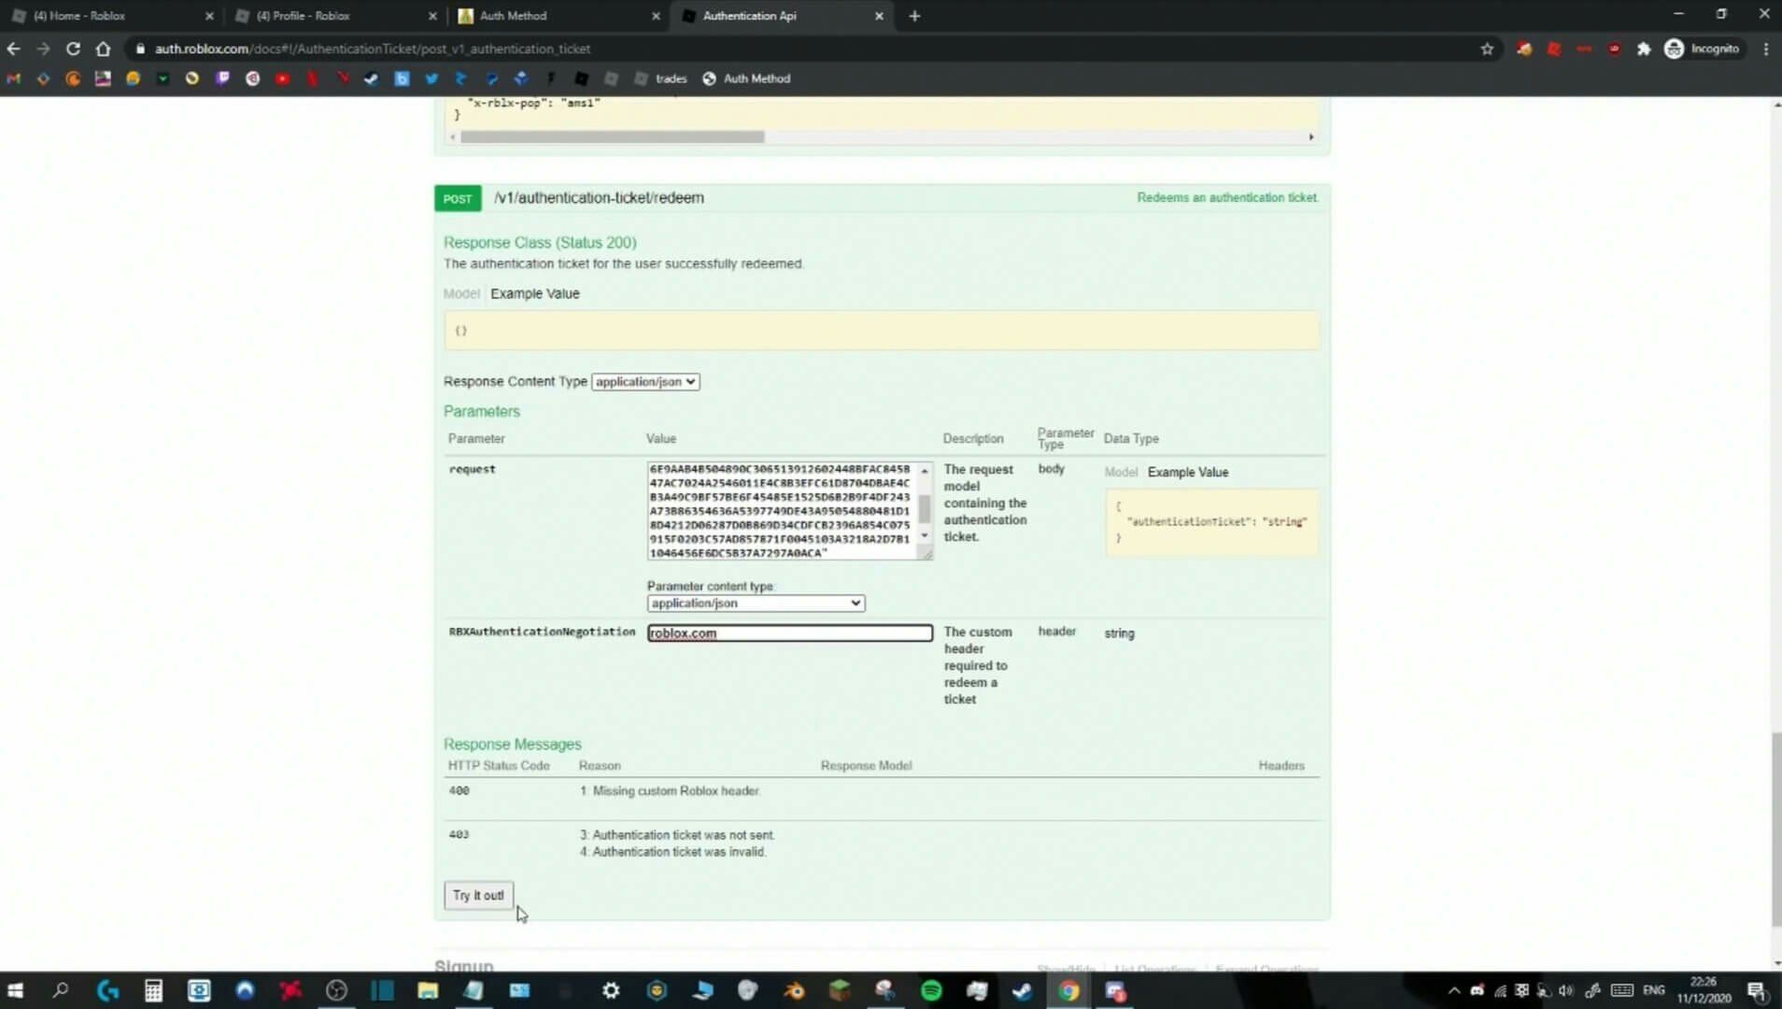Click the tray volume speaker icon
The height and width of the screenshot is (1009, 1782).
click(x=1566, y=990)
